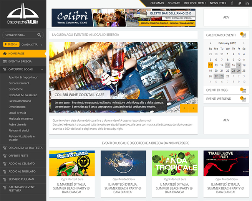252x201 pixels.
Task: Click the Addio al Nubilato icon
Action: tap(5, 171)
